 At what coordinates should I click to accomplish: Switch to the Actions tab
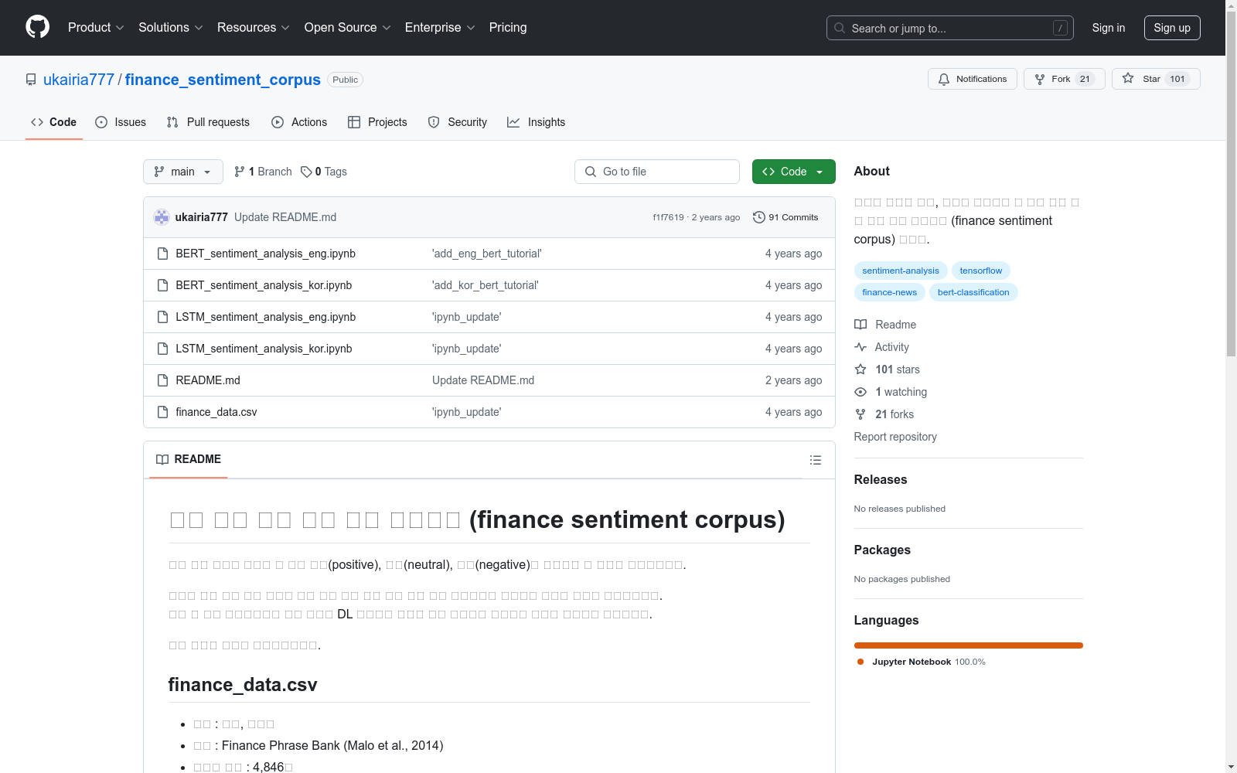(300, 122)
